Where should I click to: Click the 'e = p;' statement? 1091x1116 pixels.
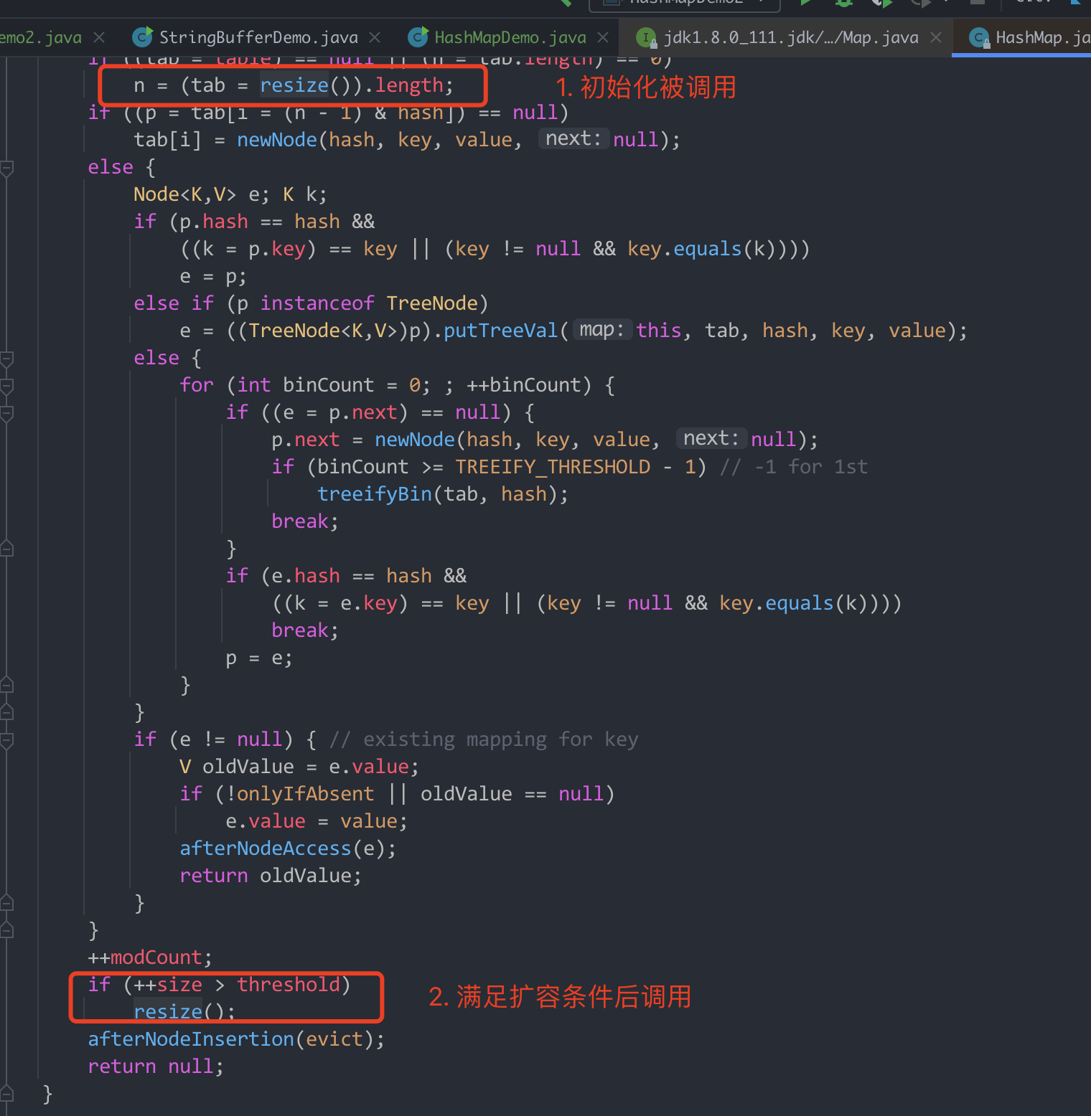213,276
